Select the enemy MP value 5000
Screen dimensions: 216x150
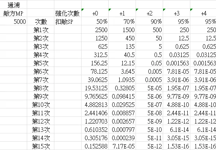coord(14,21)
